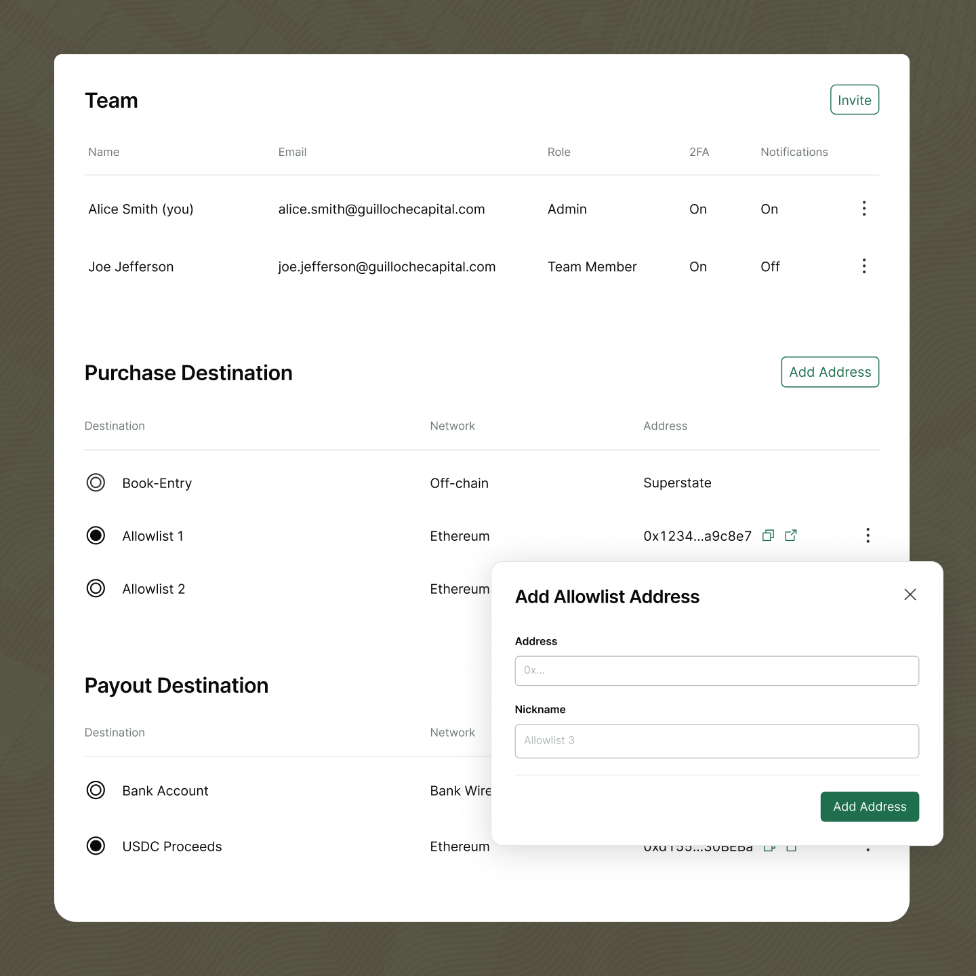
Task: Select USDC Proceeds radio button
Action: pyautogui.click(x=96, y=846)
